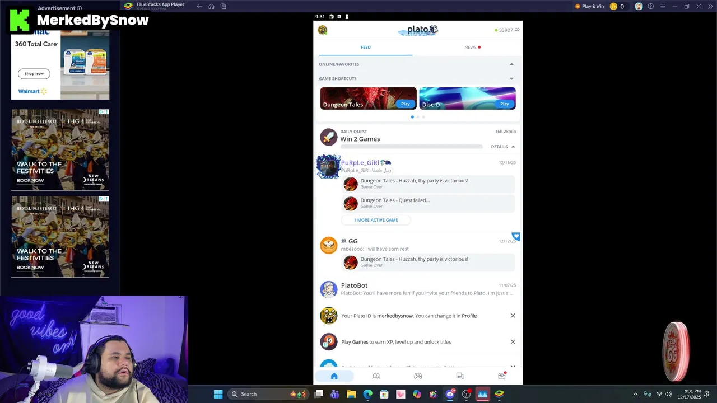The image size is (717, 403).
Task: Open GG's victorious Dungeon Tales game
Action: [x=429, y=262]
